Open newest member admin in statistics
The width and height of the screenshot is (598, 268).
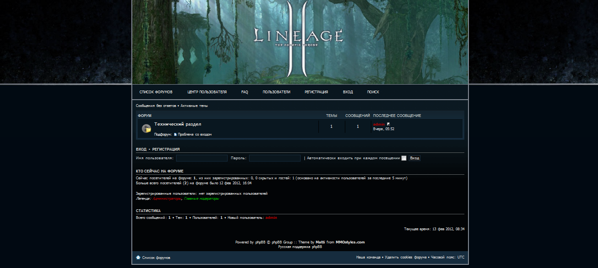(271, 218)
